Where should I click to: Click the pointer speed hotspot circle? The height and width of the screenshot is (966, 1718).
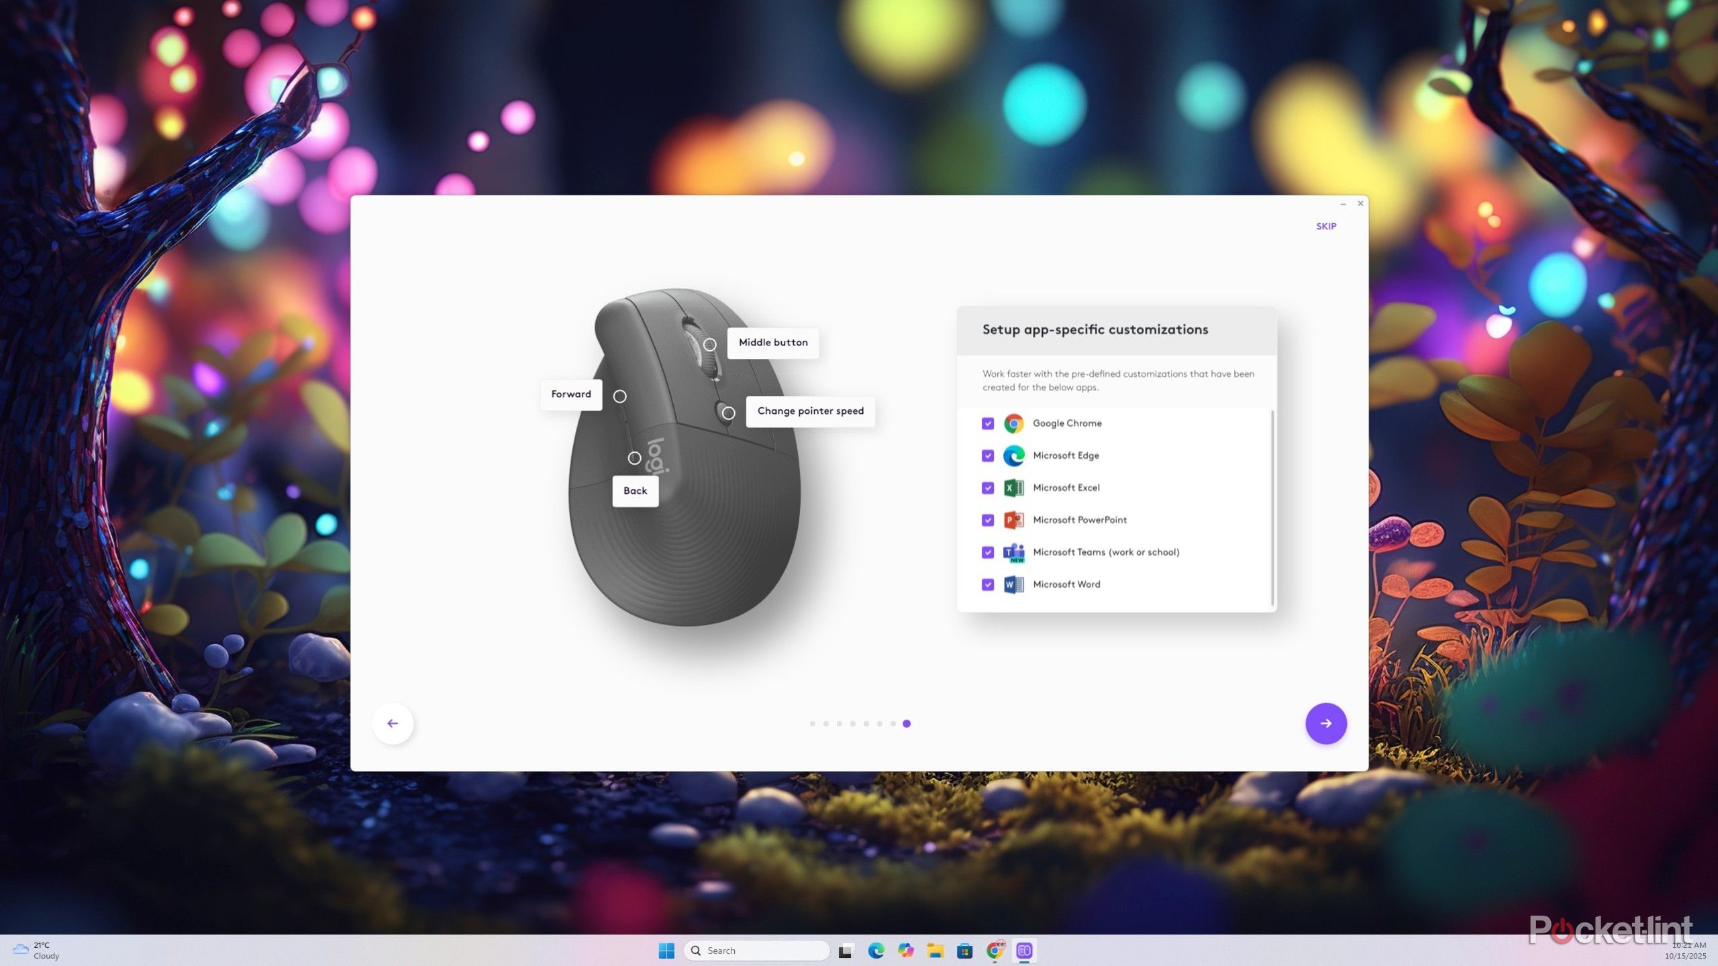(728, 413)
